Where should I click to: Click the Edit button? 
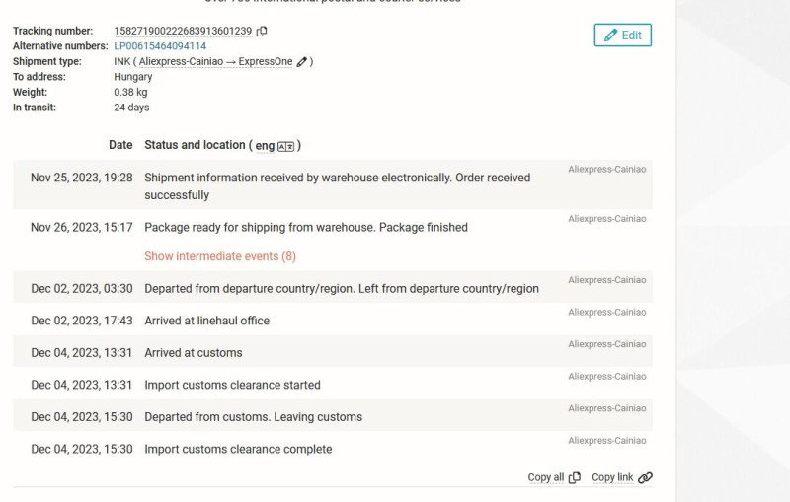coord(623,36)
